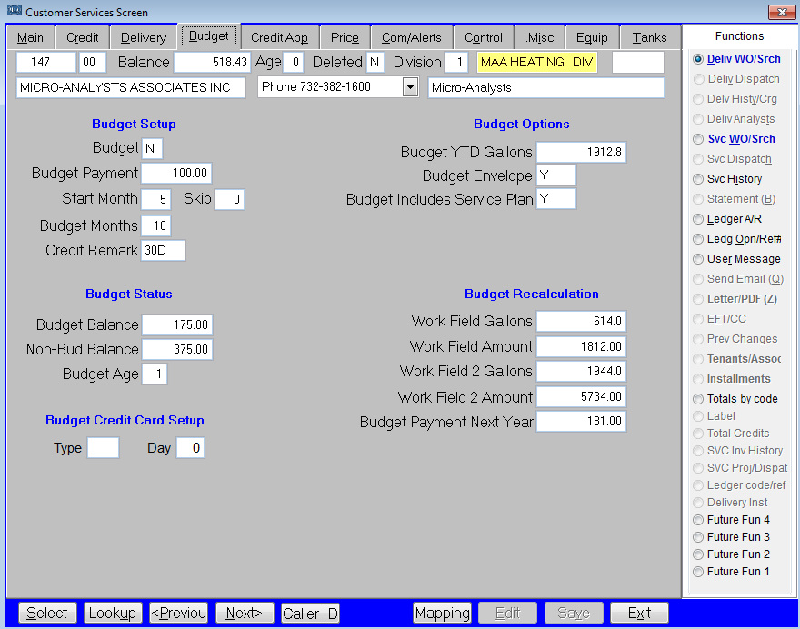Screen dimensions: 800x629
Task: Select the Svc WO/Srch function
Action: pos(698,139)
